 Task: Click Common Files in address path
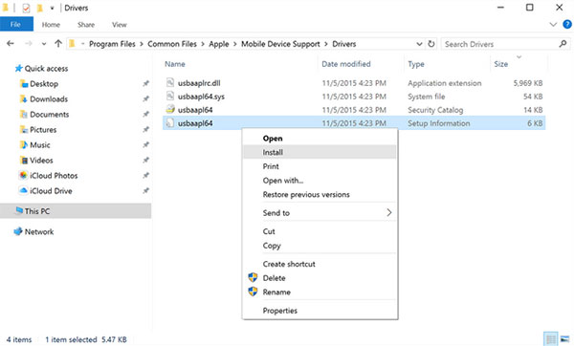tap(172, 44)
